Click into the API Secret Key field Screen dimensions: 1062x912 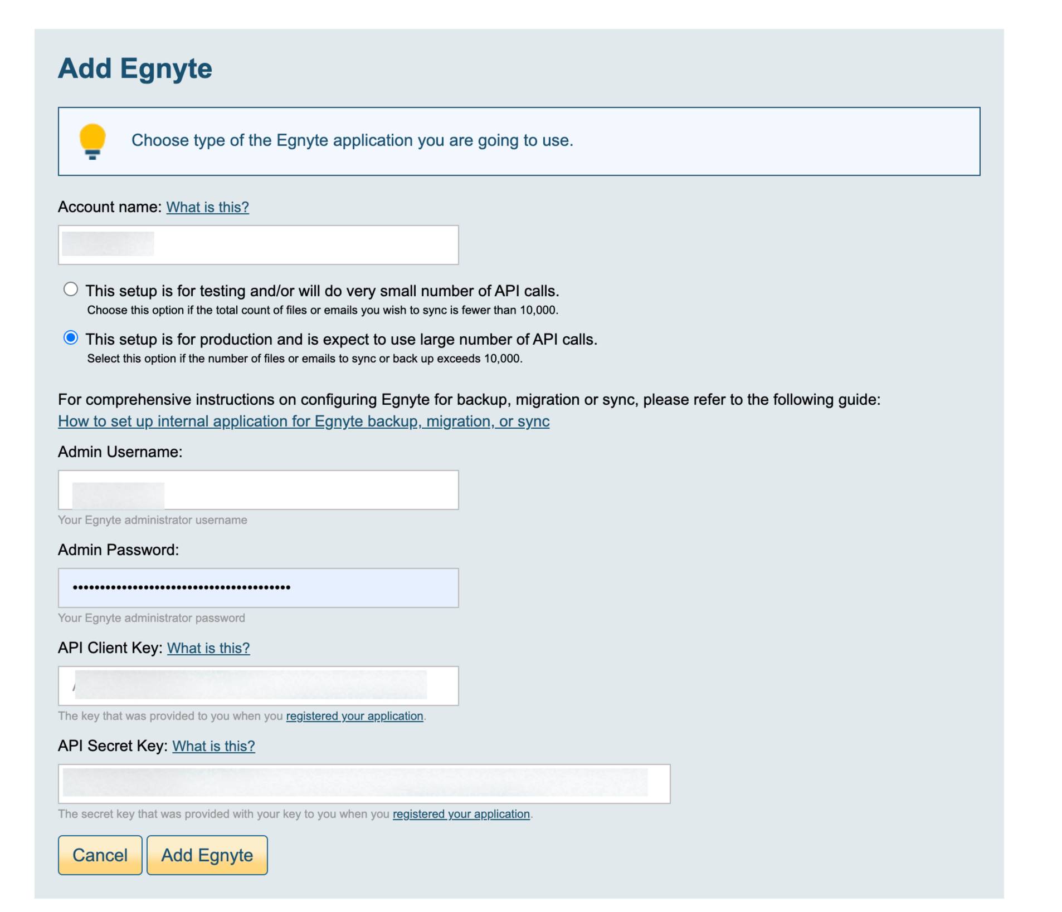point(364,784)
